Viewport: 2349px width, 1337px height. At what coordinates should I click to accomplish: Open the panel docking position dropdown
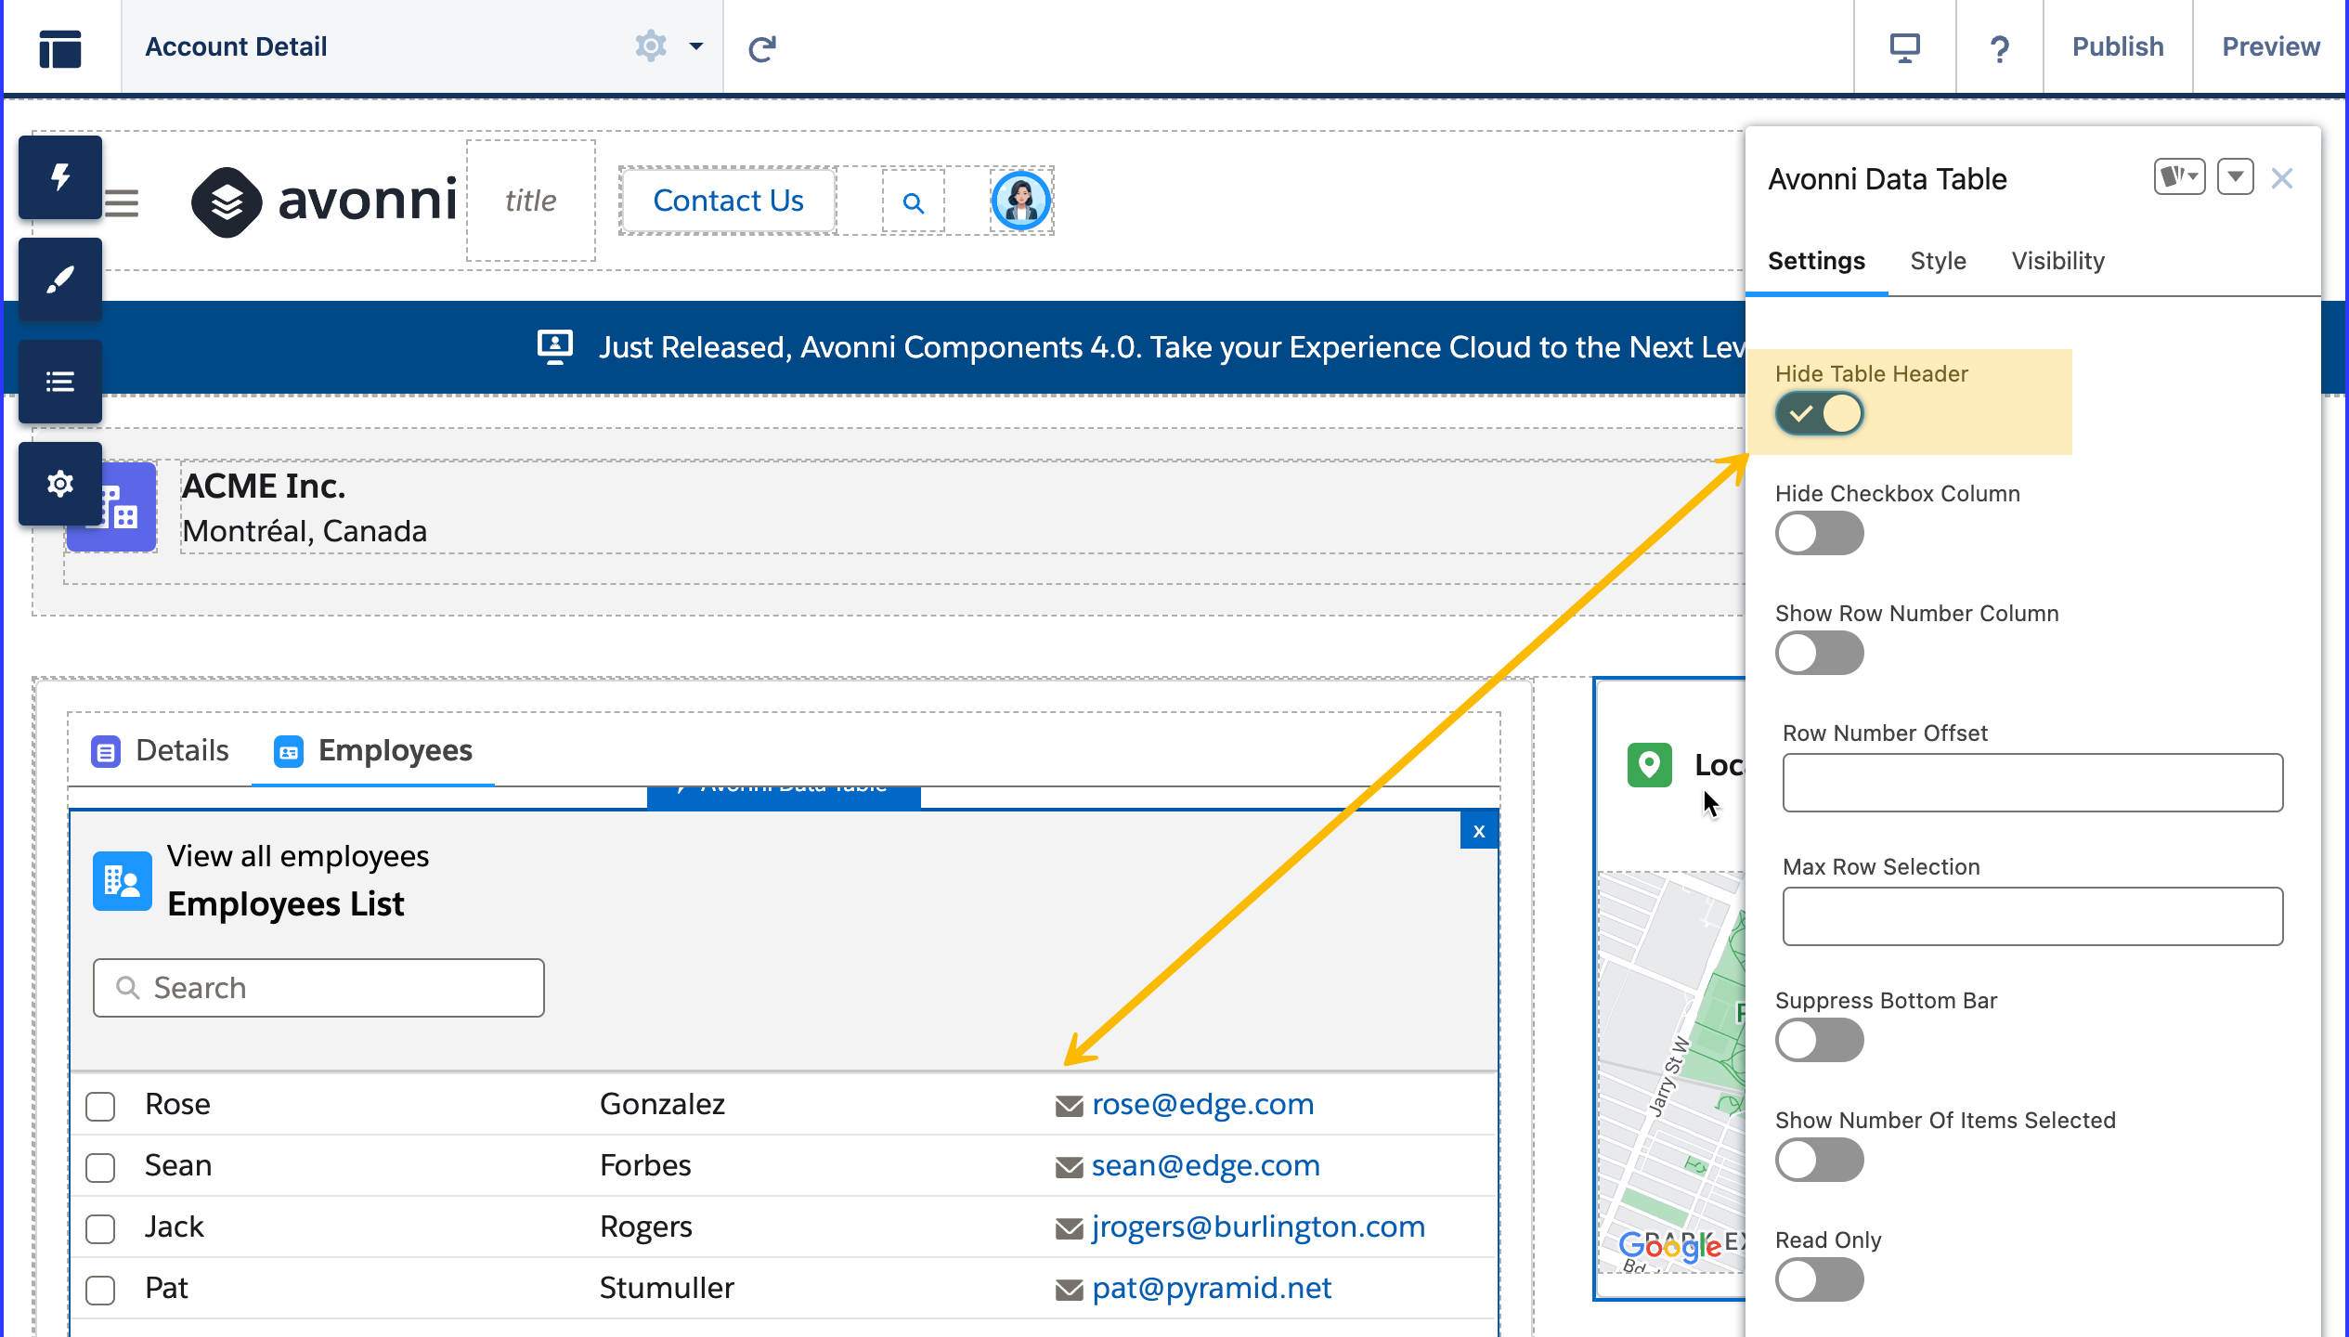click(2179, 176)
